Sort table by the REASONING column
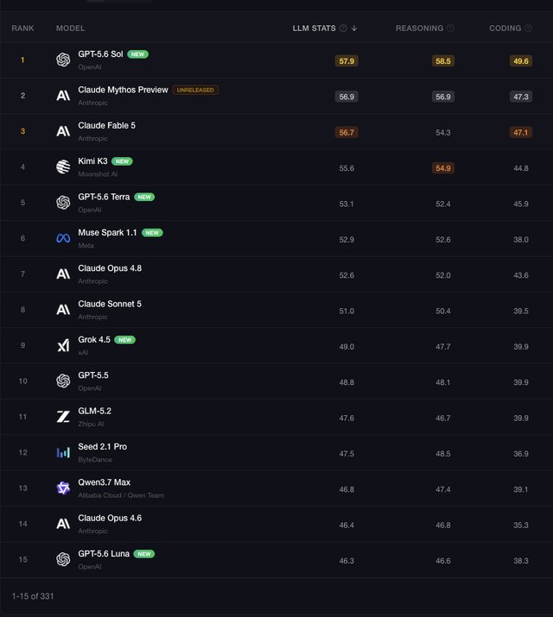553x617 pixels. (419, 28)
